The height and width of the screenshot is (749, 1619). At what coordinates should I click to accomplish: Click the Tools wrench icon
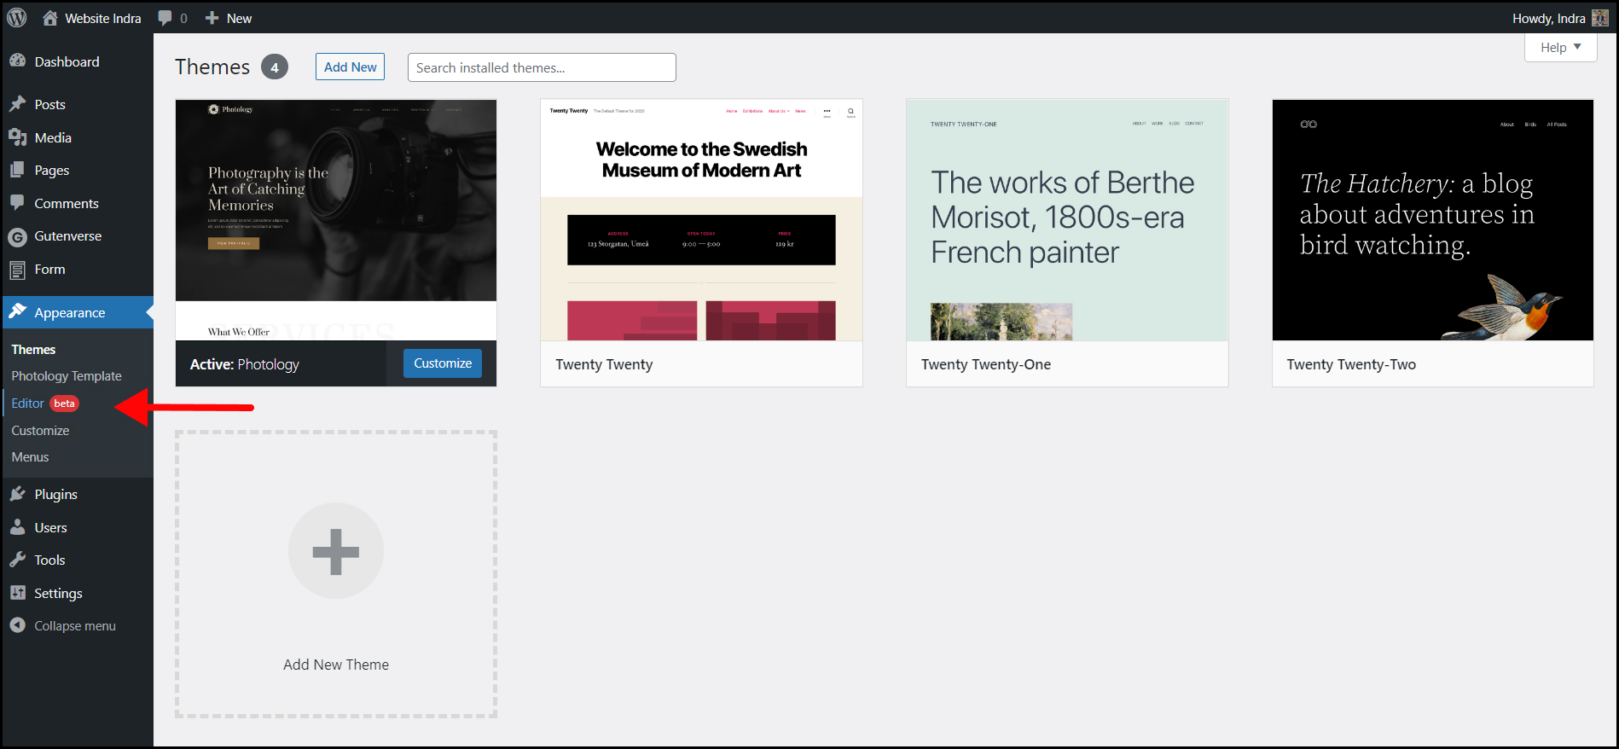point(17,560)
